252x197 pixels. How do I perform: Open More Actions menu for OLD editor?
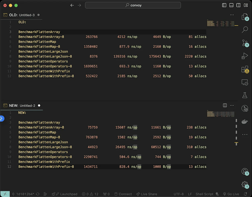(232, 15)
